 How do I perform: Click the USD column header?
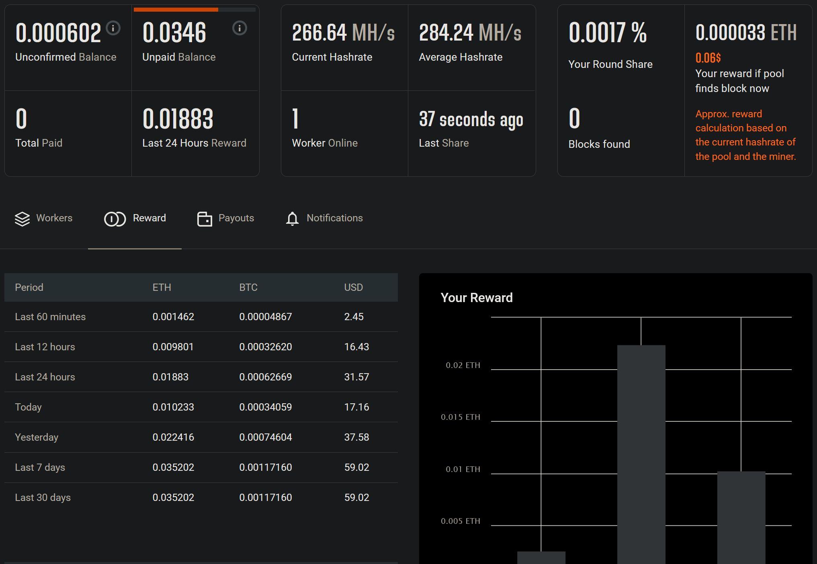353,287
